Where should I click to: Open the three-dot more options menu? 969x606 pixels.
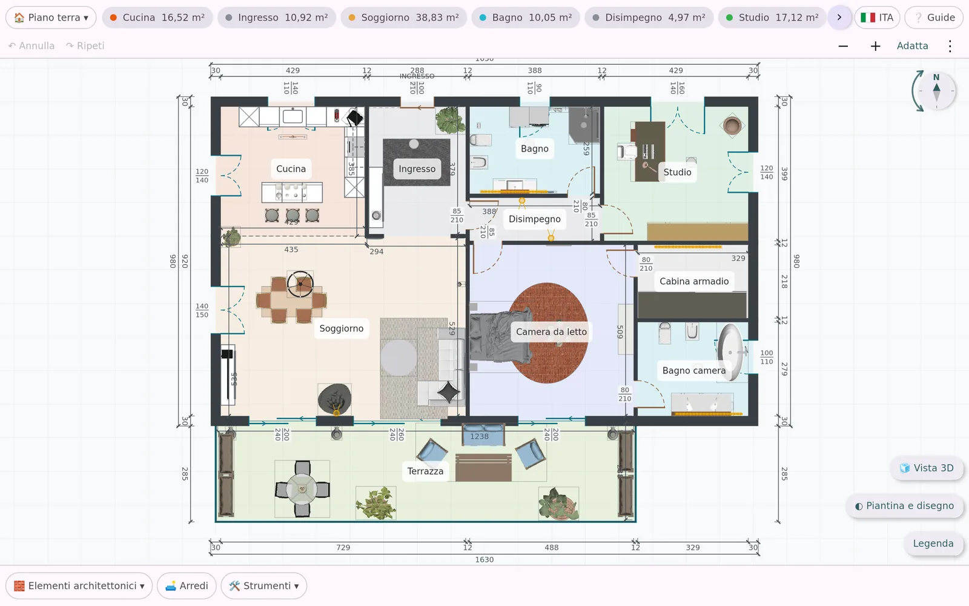[x=950, y=46]
